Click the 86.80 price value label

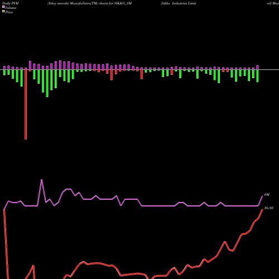pos(269,208)
